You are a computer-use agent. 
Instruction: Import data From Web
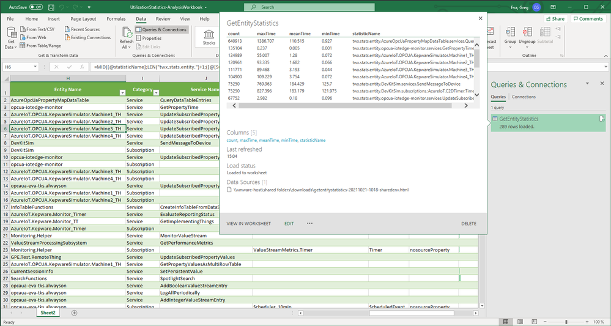point(33,37)
